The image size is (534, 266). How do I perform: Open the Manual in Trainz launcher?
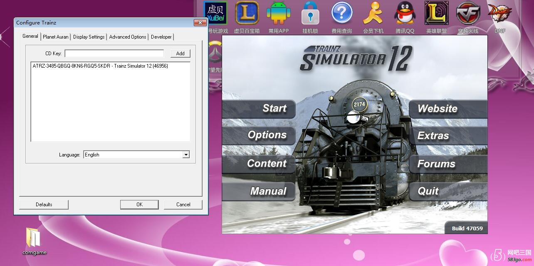[259, 191]
